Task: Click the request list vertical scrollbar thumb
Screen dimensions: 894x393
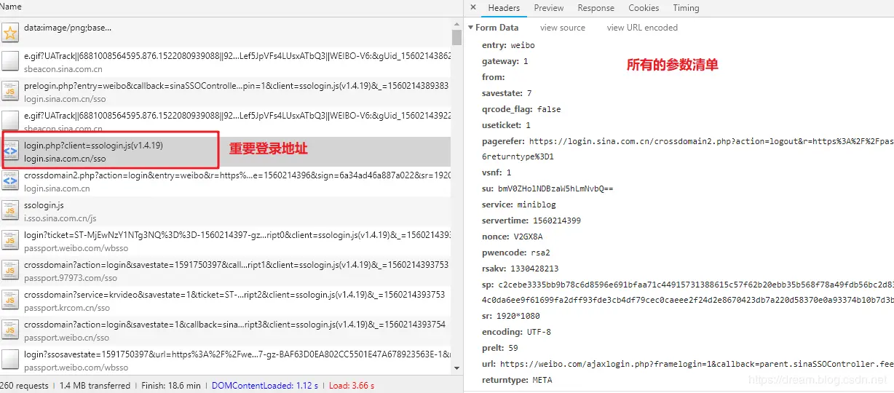Action: pyautogui.click(x=457, y=37)
